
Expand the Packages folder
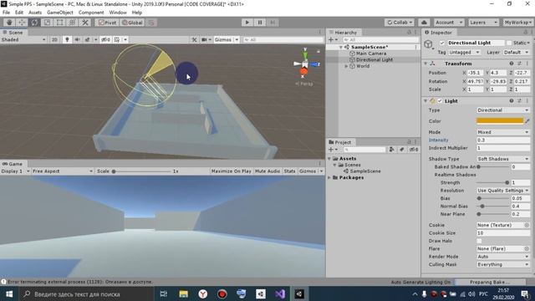point(329,177)
